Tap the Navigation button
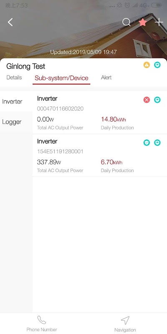The image size is (167, 334). pos(125,324)
